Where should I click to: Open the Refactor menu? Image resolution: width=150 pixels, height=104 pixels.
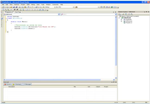(x=17, y=5)
